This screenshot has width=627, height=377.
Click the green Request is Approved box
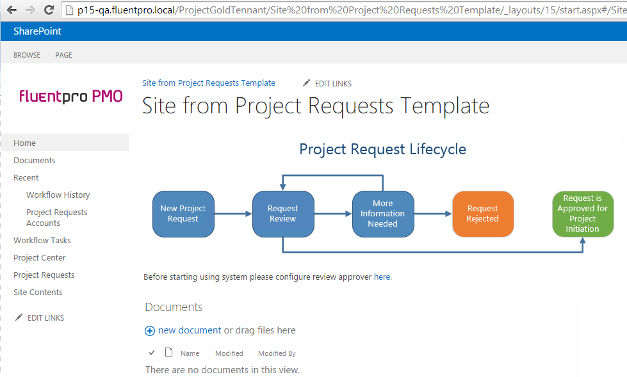tap(583, 214)
